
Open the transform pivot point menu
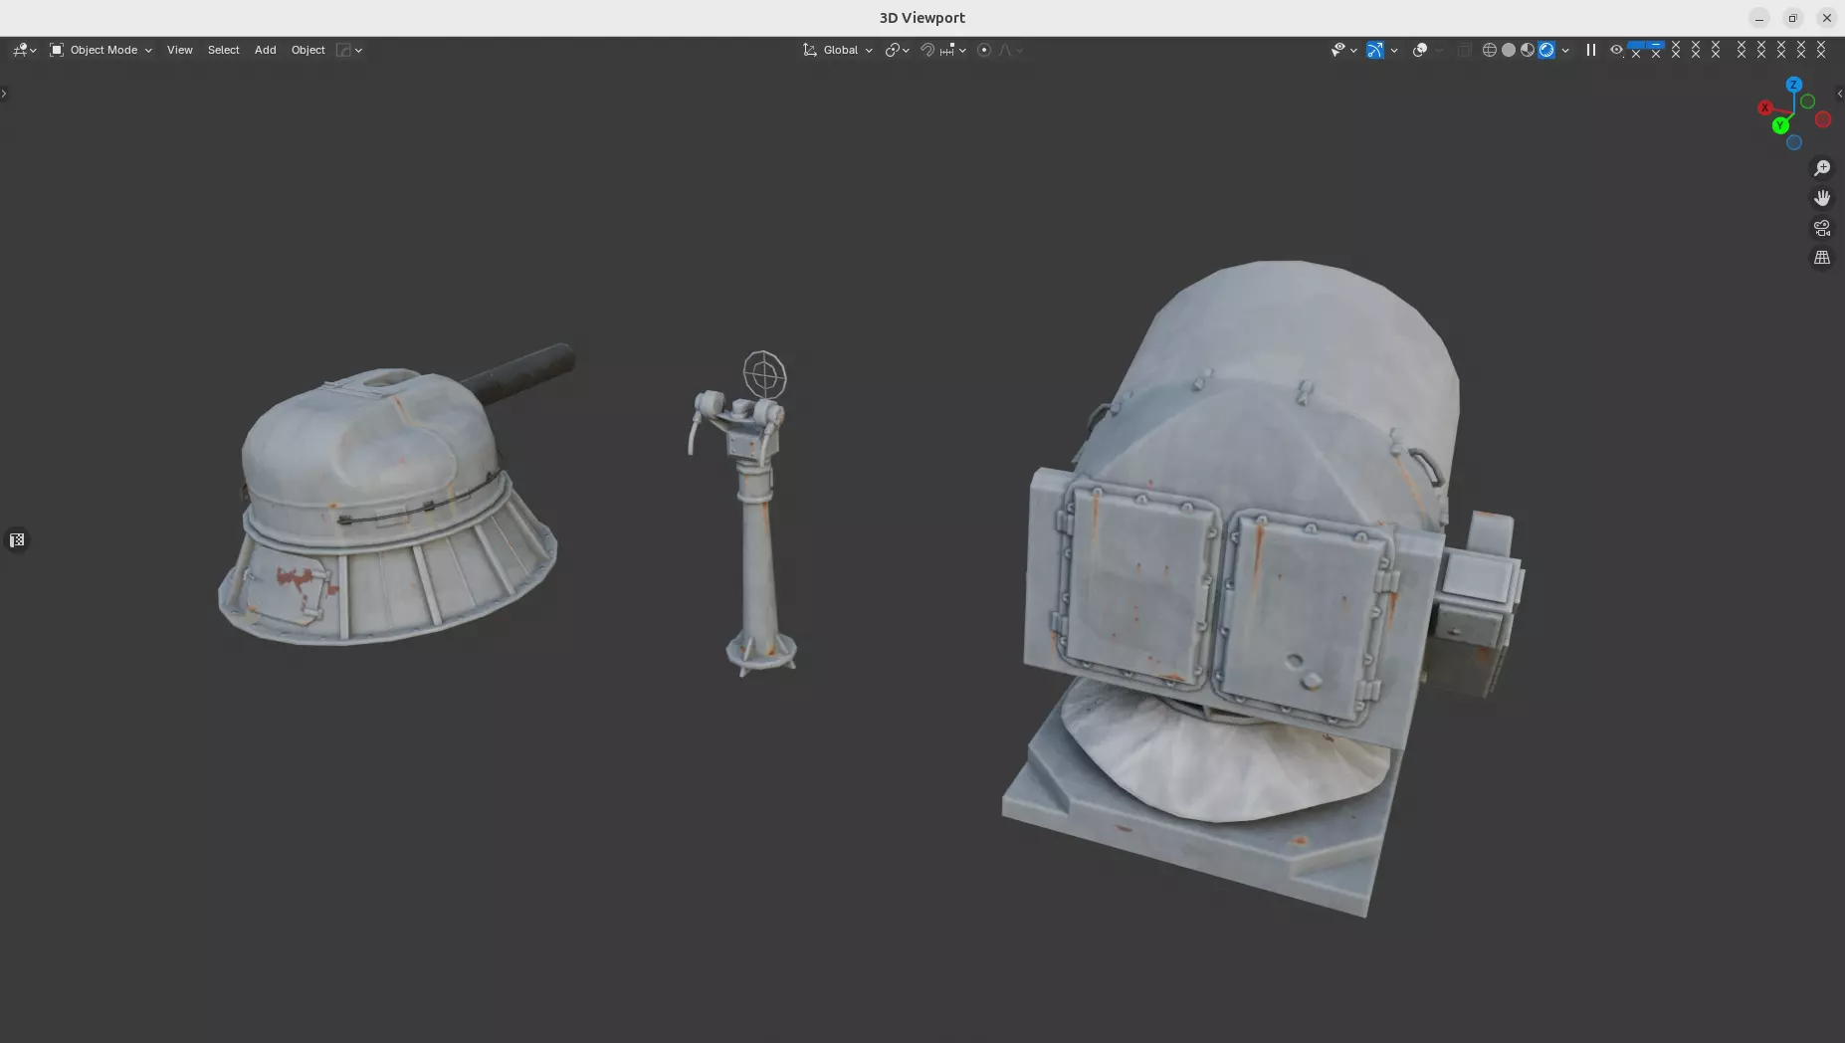[897, 50]
